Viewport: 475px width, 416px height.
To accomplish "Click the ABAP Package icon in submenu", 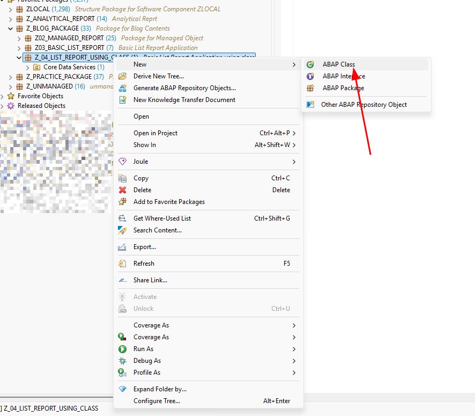I will (310, 88).
